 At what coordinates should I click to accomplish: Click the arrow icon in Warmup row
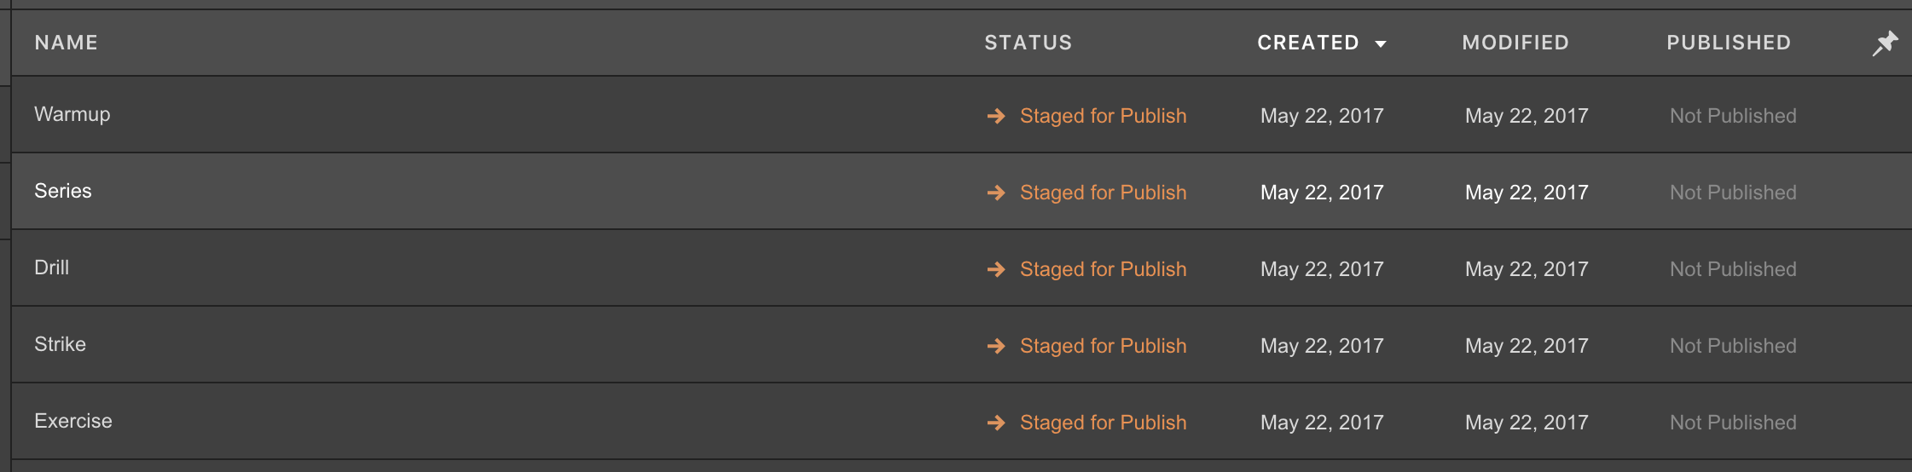click(996, 116)
